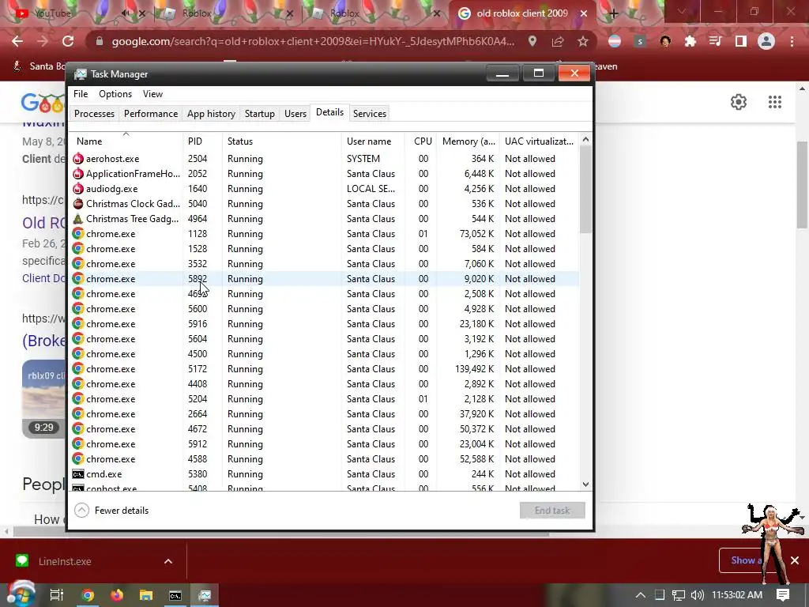Switch to the Processes tab

pos(95,114)
